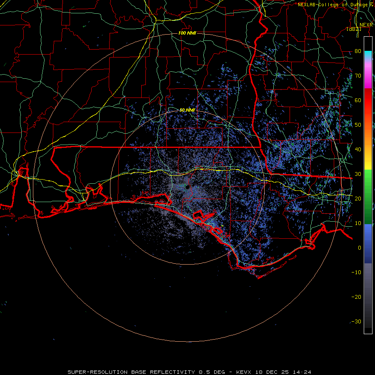Click the "10 DEC 25 14:24" timestamp
Screen dimensions: 375x375
pos(283,372)
